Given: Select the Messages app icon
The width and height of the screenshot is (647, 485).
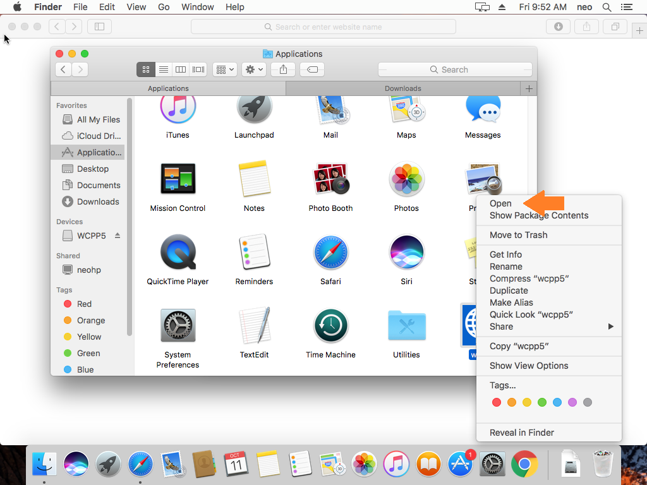Looking at the screenshot, I should pyautogui.click(x=483, y=109).
